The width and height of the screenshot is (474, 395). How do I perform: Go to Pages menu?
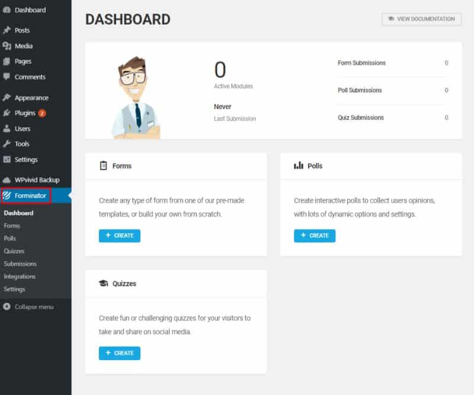click(x=36, y=62)
